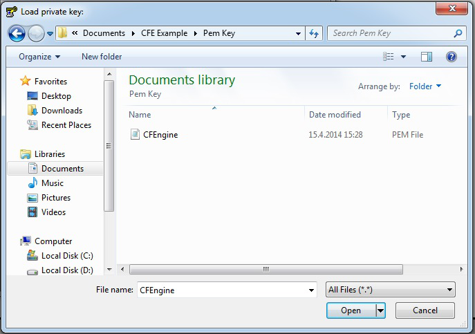475x334 pixels.
Task: Open the Organize menu
Action: [39, 57]
